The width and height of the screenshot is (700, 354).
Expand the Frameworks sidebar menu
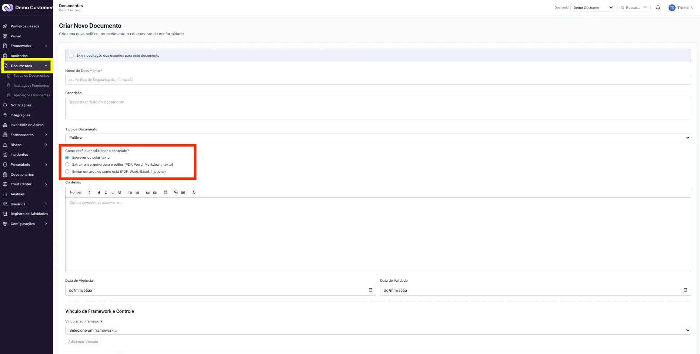(26, 46)
